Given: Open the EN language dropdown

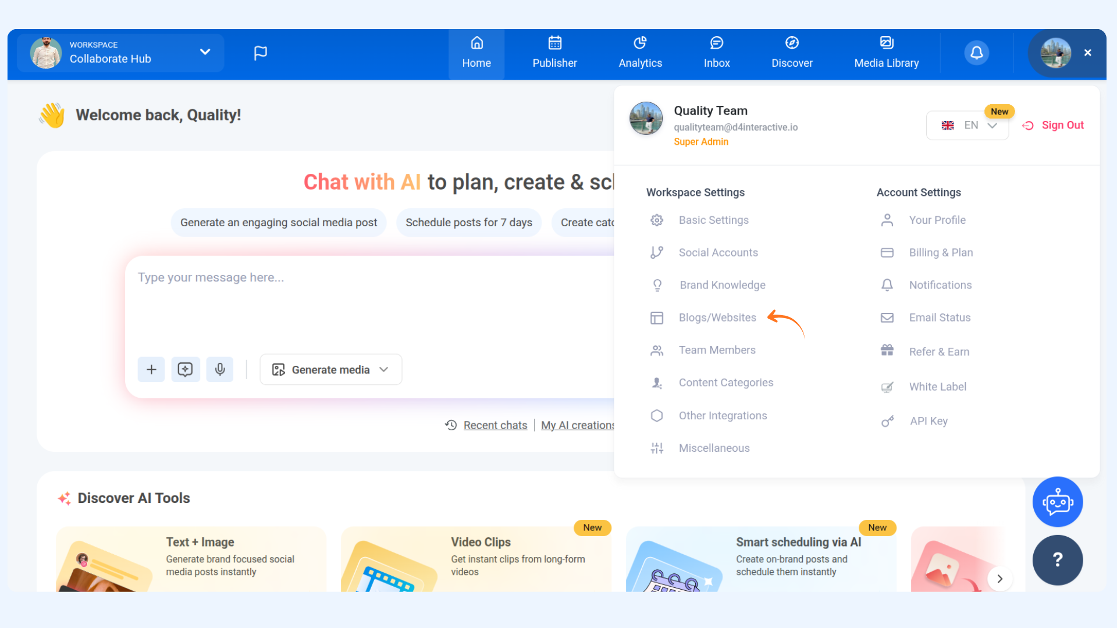Looking at the screenshot, I should 967,126.
